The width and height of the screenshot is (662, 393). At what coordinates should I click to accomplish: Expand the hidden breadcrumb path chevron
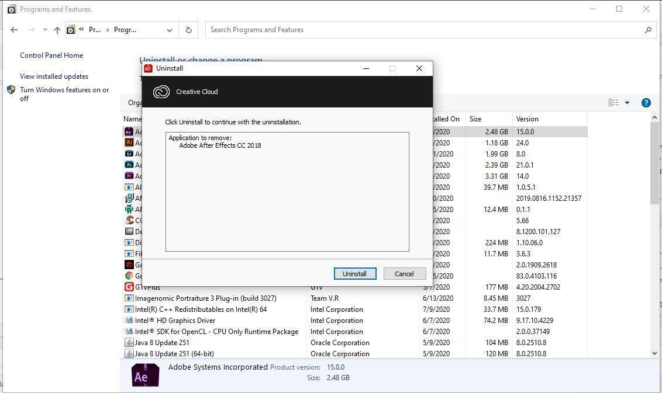click(82, 30)
